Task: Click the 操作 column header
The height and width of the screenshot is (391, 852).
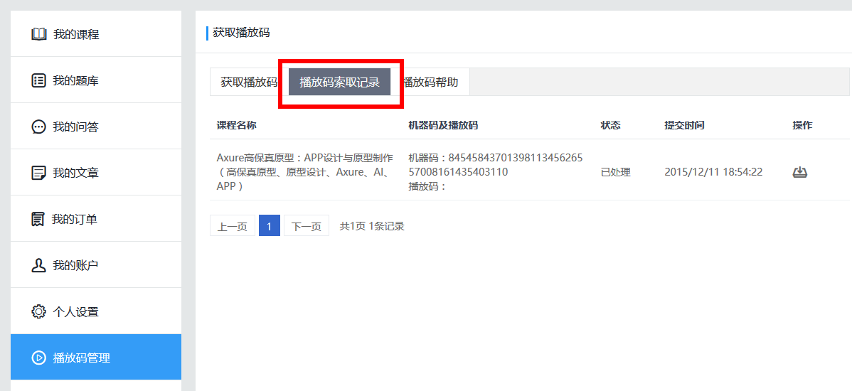Action: [x=802, y=125]
